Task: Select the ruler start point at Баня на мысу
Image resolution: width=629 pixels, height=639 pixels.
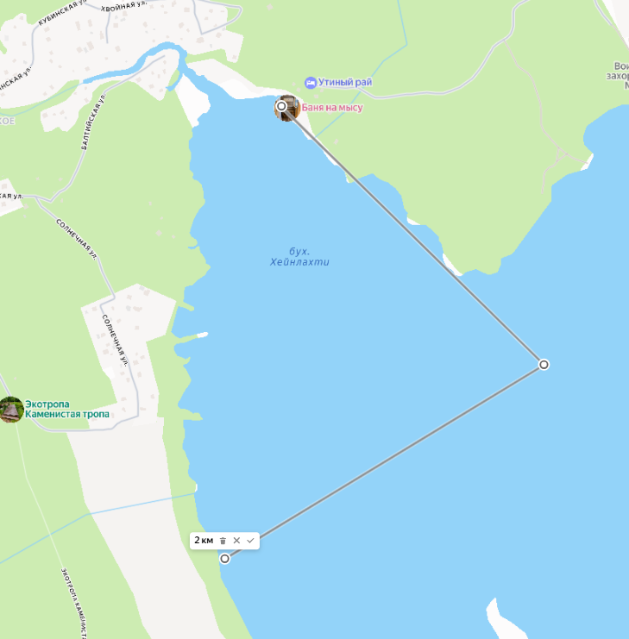Action: pos(281,106)
